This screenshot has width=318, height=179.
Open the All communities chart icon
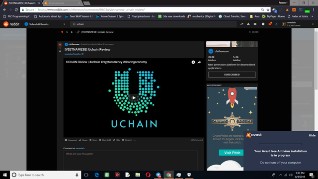[248, 24]
